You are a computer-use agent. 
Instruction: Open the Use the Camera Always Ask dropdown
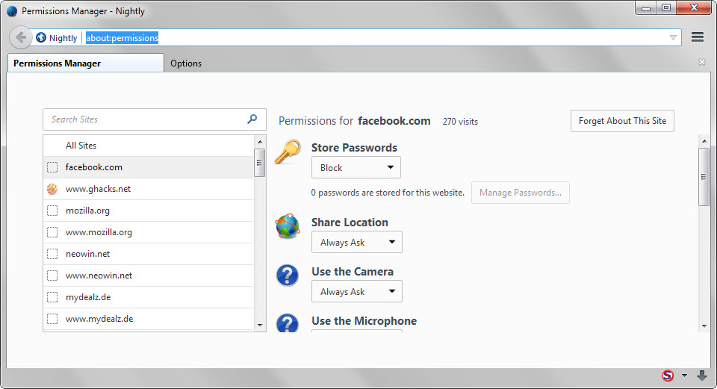point(357,292)
